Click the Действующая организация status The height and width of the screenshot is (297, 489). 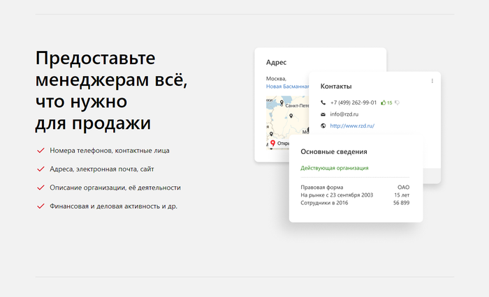(x=334, y=168)
